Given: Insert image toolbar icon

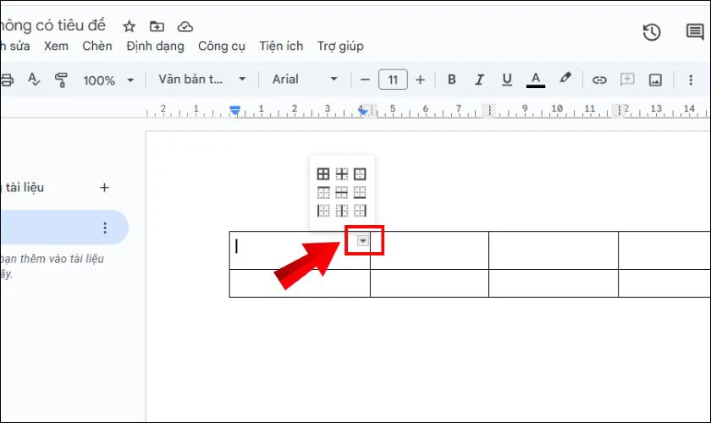Looking at the screenshot, I should (655, 80).
